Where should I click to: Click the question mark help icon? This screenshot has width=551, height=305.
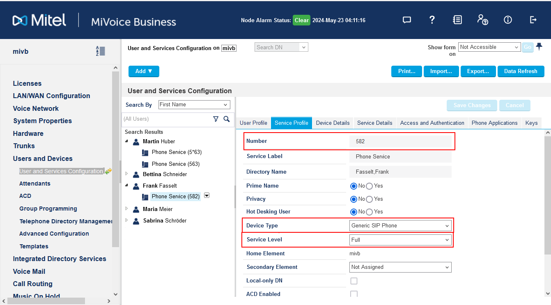[432, 20]
